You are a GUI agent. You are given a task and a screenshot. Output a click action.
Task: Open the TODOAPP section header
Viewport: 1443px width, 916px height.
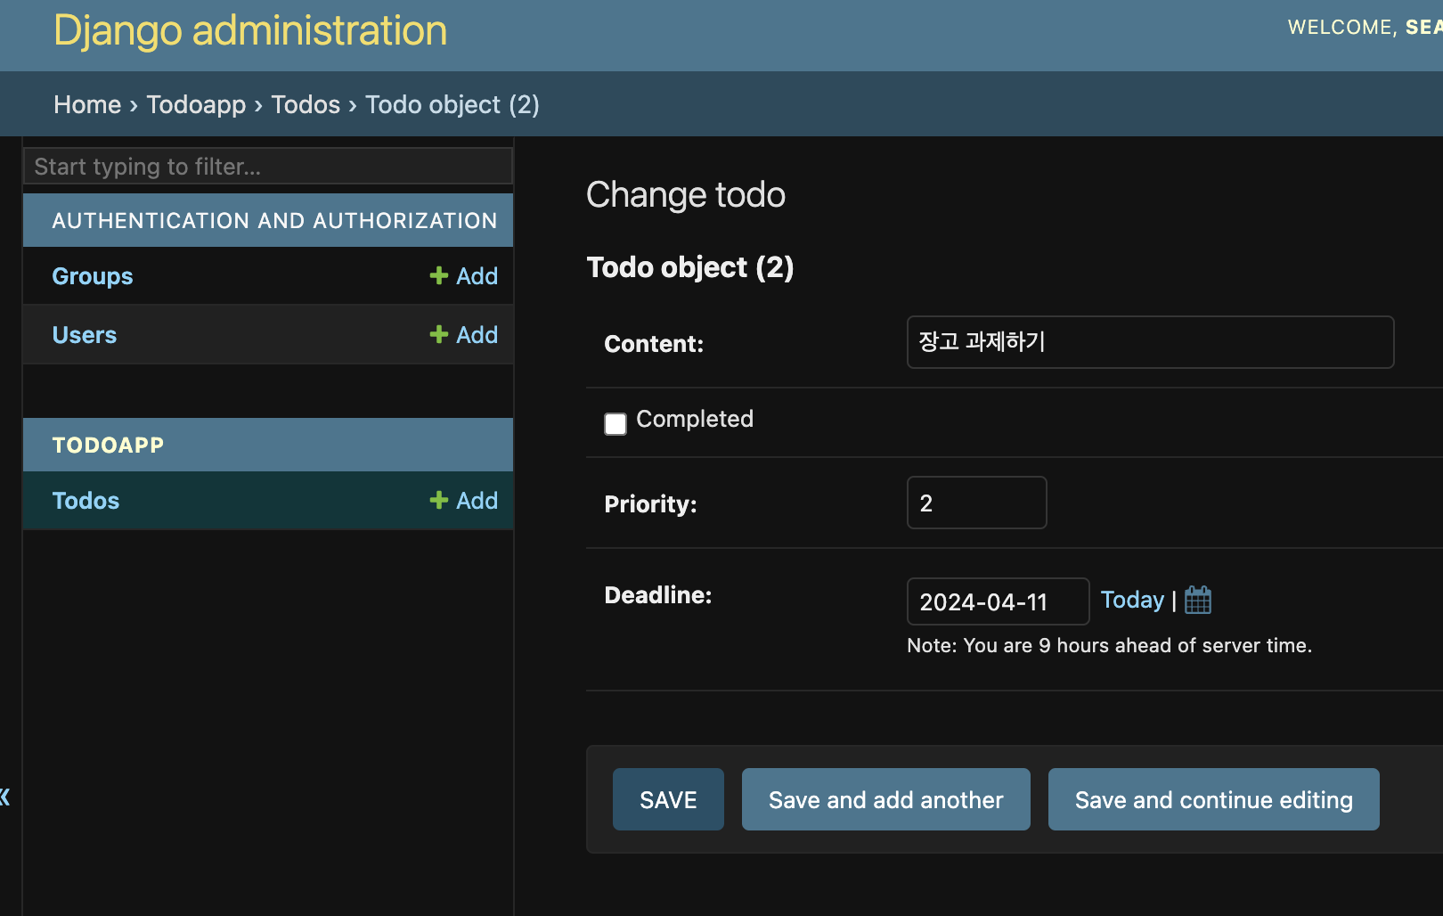coord(108,445)
